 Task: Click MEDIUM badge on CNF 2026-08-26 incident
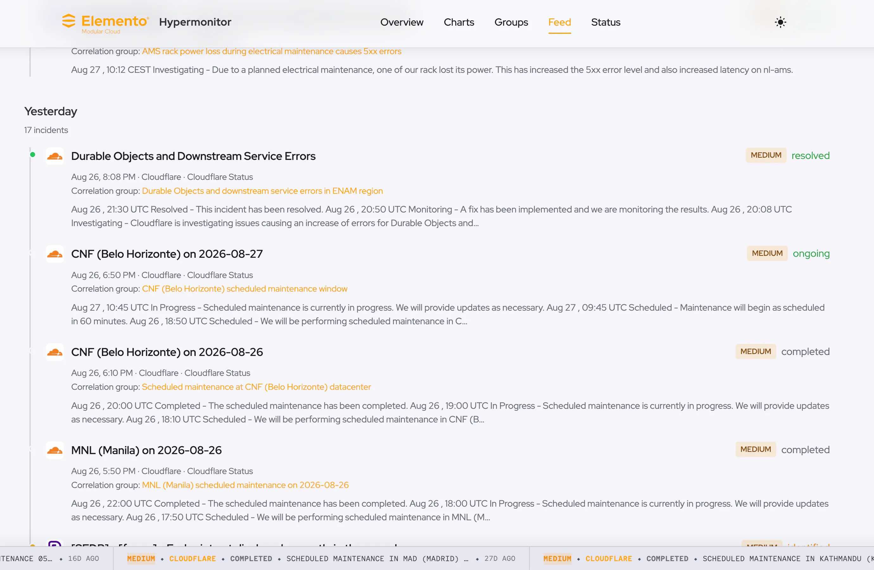tap(755, 351)
